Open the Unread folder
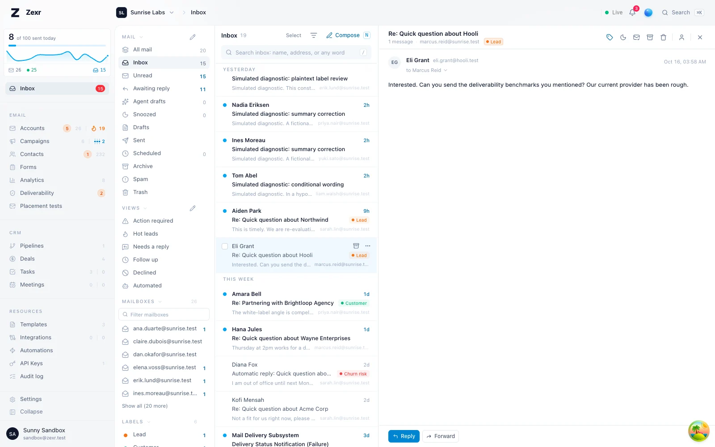The width and height of the screenshot is (715, 447). click(164, 76)
